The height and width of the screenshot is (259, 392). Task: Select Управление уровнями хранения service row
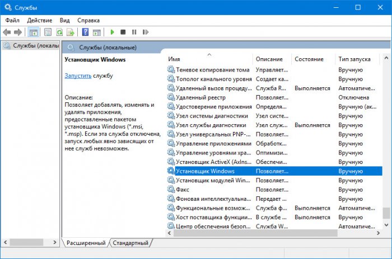coord(274,153)
